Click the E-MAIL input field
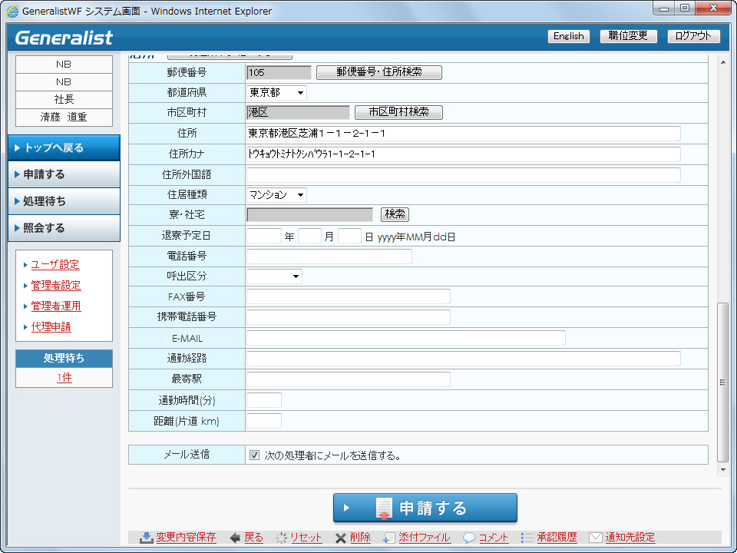This screenshot has width=737, height=553. click(x=405, y=338)
